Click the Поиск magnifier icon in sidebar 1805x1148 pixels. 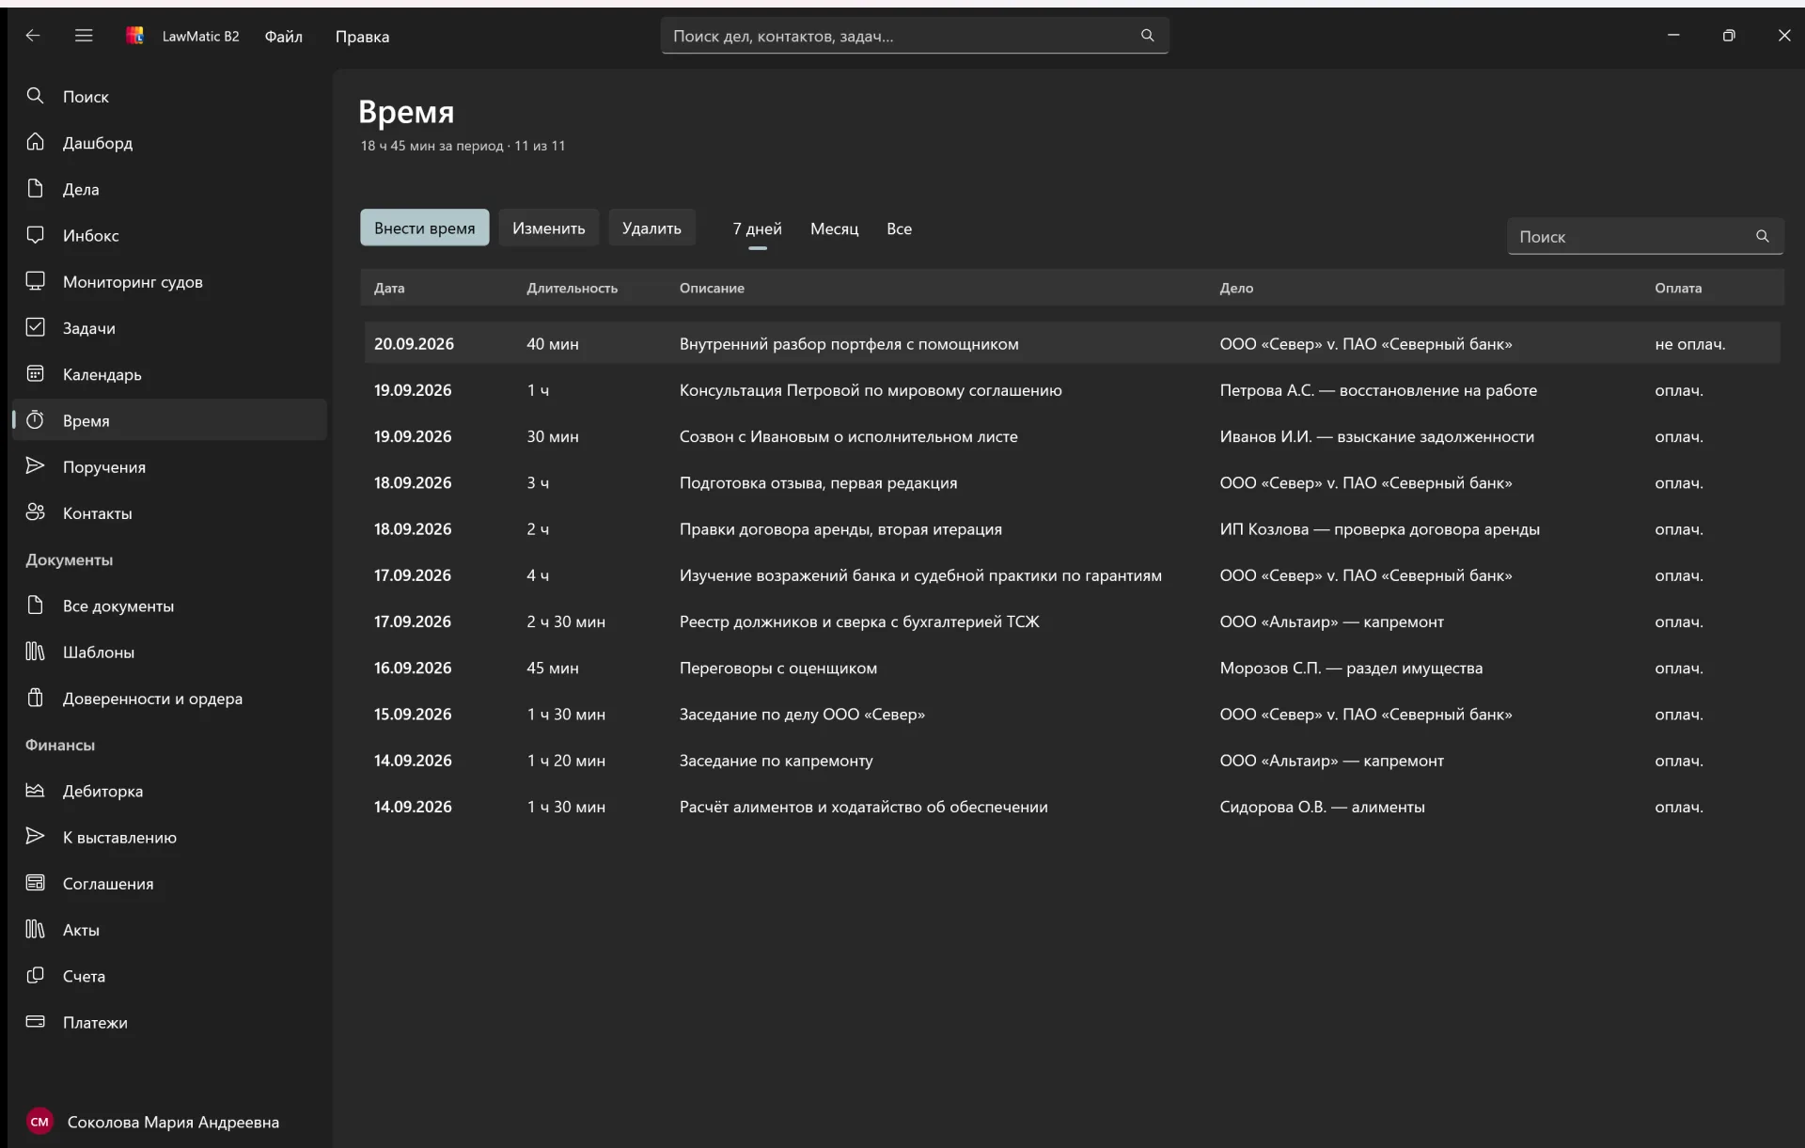[x=35, y=96]
